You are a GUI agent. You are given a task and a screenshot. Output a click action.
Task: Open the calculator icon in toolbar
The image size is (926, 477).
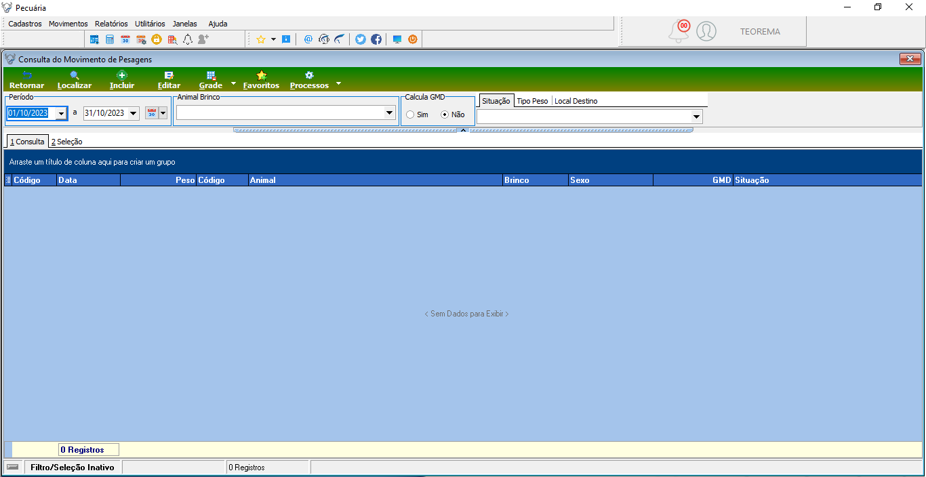coord(110,39)
